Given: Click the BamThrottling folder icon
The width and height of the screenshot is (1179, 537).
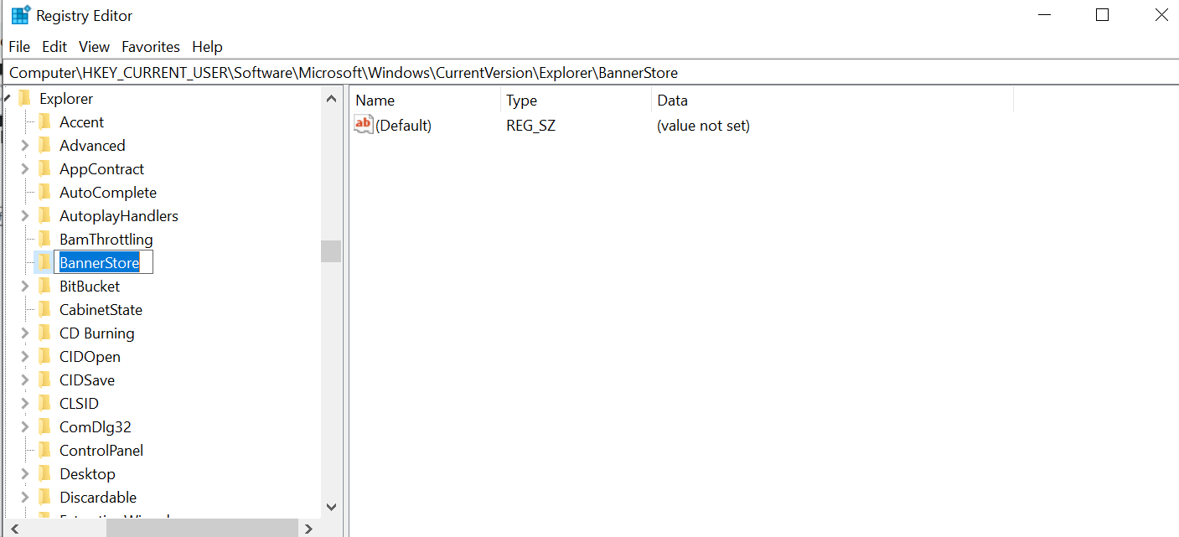Looking at the screenshot, I should pyautogui.click(x=45, y=240).
